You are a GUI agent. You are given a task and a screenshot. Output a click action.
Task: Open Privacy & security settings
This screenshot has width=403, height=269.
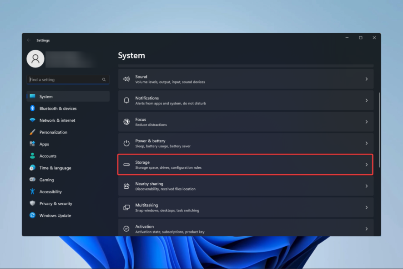tap(68, 203)
